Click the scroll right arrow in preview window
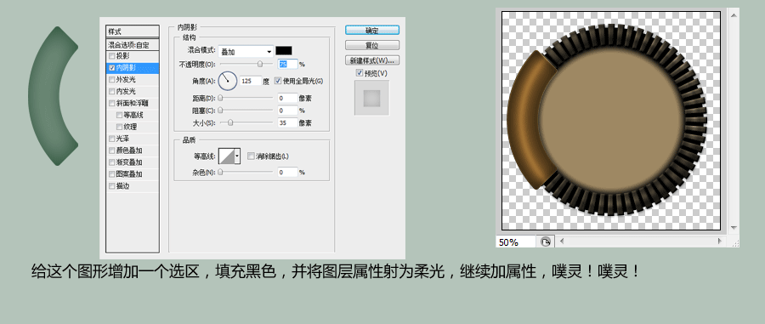The width and height of the screenshot is (765, 324). coord(720,241)
